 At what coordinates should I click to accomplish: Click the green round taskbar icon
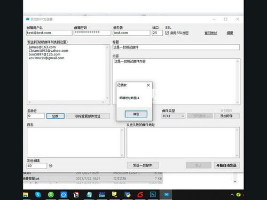51,195
